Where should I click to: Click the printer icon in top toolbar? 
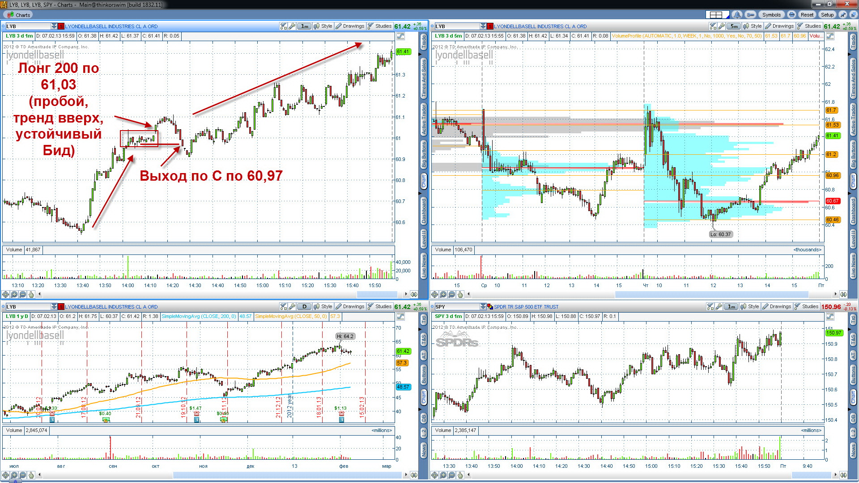[792, 15]
